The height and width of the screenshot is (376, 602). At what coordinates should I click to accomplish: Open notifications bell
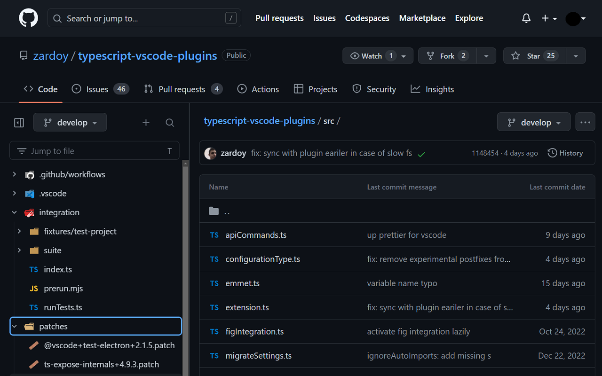(526, 18)
